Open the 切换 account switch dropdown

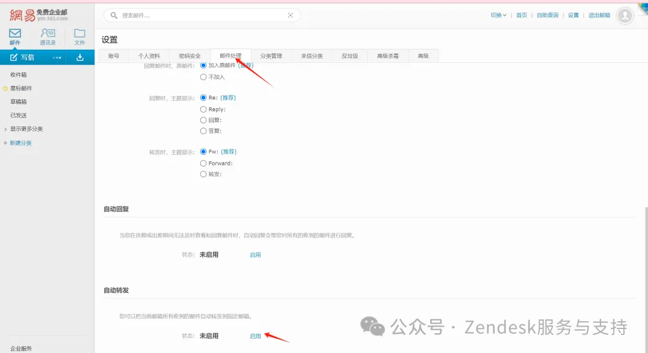[x=497, y=15]
